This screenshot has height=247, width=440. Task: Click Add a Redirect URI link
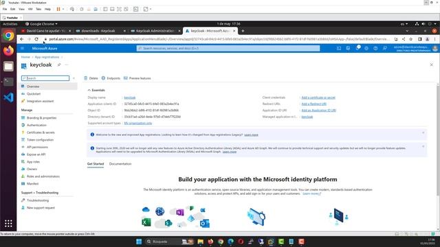click(313, 104)
